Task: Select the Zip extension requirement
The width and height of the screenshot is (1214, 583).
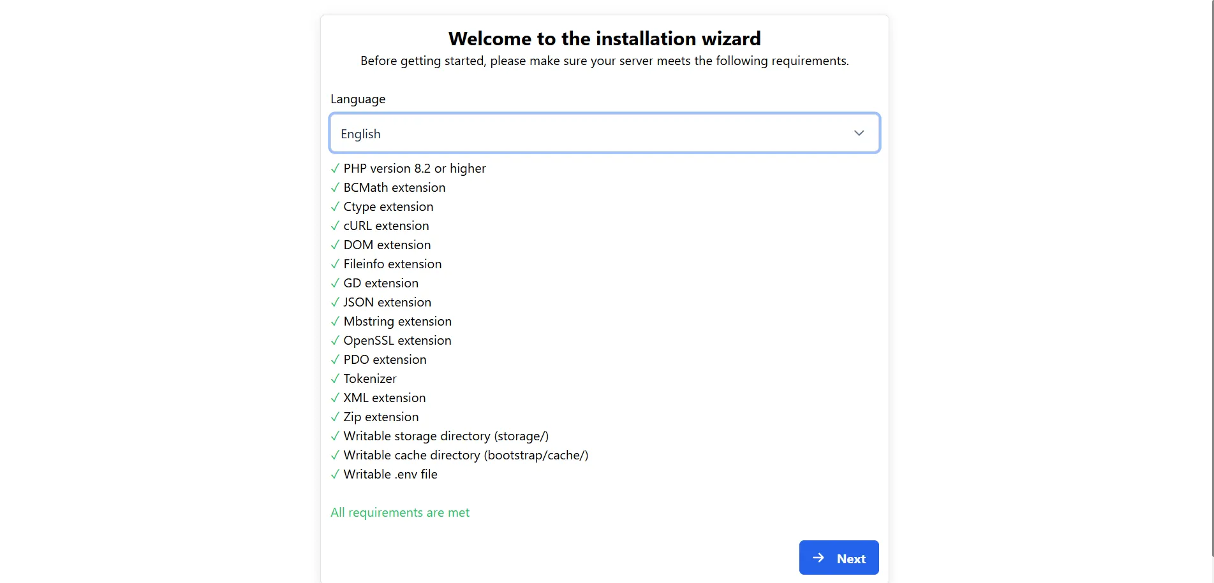Action: [x=380, y=417]
